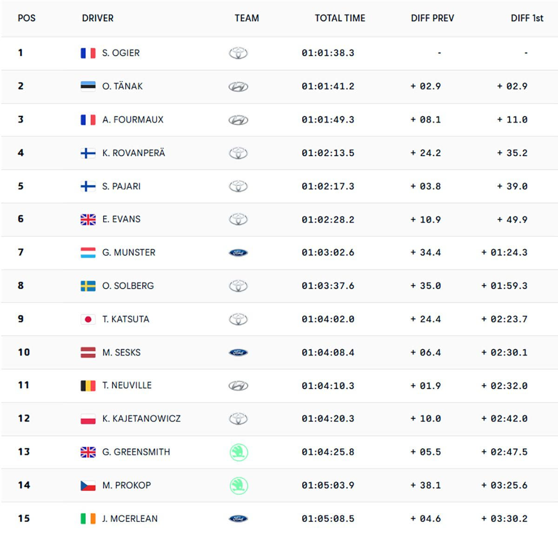Screen dimensions: 558x535
Task: Click the Hyundai logo in Fourmaux's row
Action: click(238, 120)
